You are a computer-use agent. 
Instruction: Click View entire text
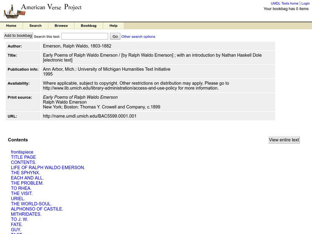(284, 140)
